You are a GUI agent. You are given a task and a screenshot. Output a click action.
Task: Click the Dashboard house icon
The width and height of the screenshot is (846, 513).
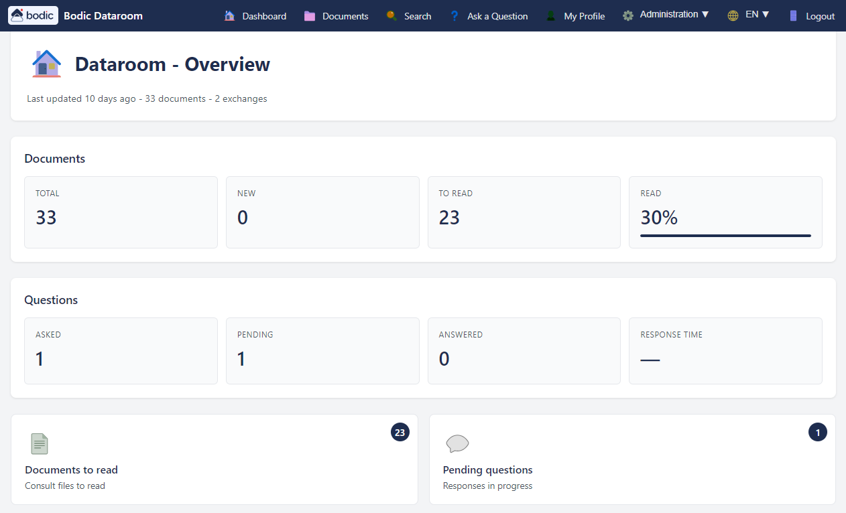click(230, 16)
